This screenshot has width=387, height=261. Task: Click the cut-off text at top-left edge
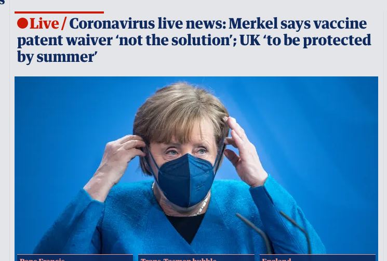(x=2, y=2)
